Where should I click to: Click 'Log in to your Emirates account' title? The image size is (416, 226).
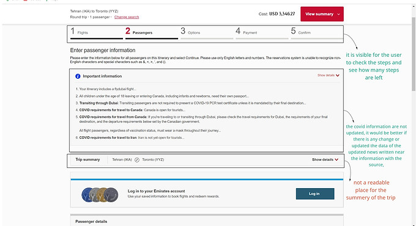(156, 191)
